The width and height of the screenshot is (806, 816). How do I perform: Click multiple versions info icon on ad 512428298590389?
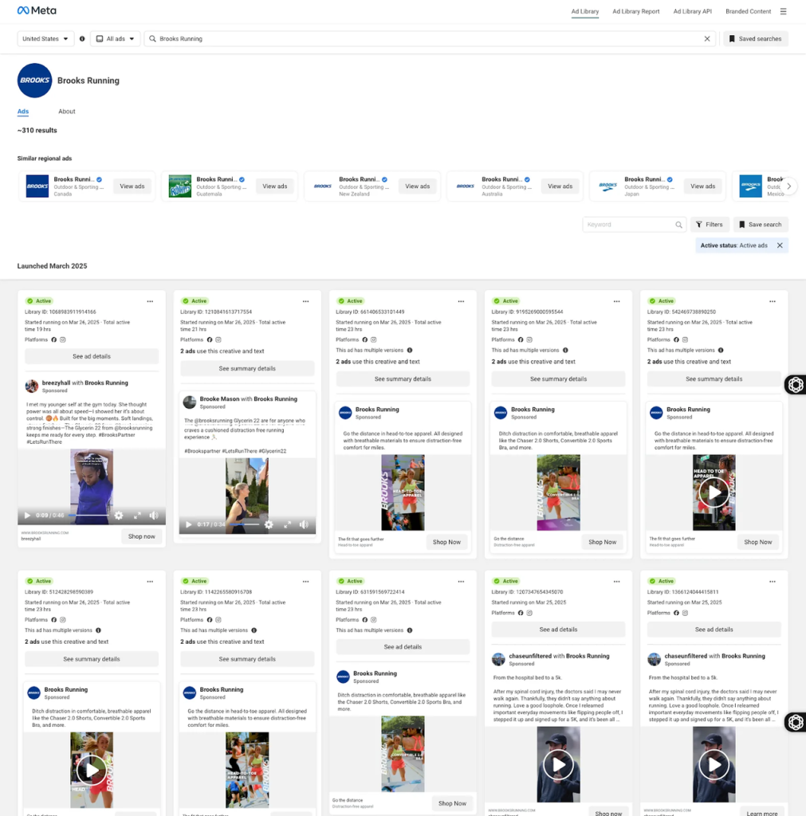pyautogui.click(x=98, y=630)
